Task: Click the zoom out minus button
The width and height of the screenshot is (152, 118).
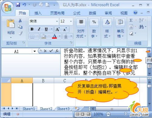Action: pos(108,114)
